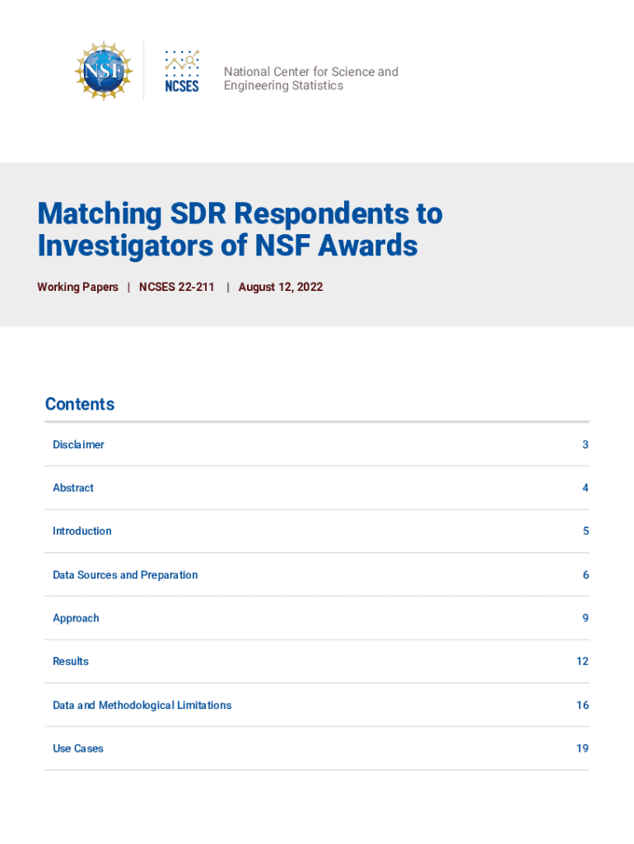Image resolution: width=634 pixels, height=844 pixels.
Task: Click the August 12, 2022 date
Action: [x=281, y=287]
